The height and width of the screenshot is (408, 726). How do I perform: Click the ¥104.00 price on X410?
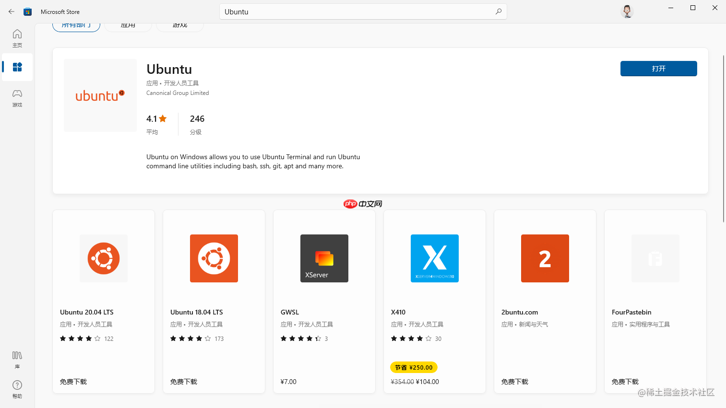427,382
